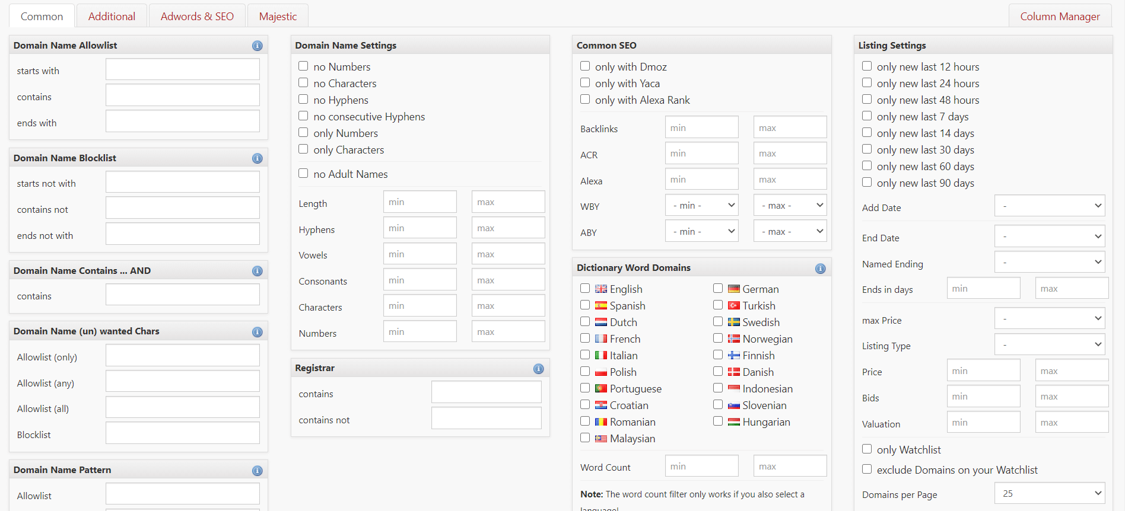Tick only new last 7 days
The height and width of the screenshot is (511, 1125).
[x=867, y=116]
